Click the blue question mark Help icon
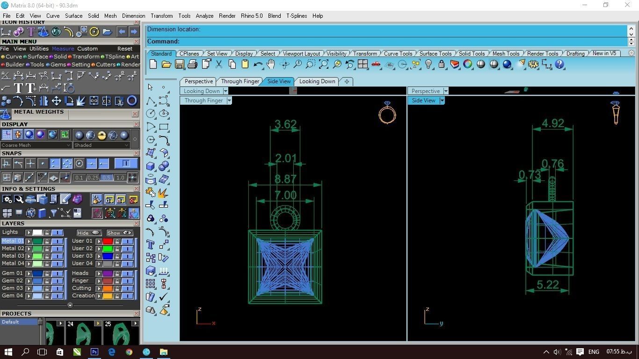This screenshot has width=639, height=359. tap(559, 65)
